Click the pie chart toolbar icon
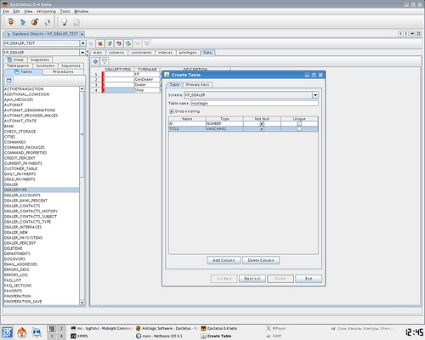The image size is (425, 340). (35, 22)
